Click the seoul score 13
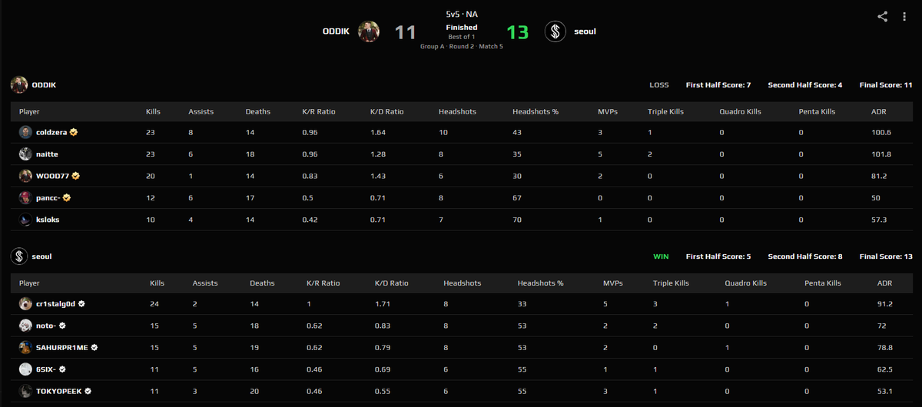Viewport: 922px width, 407px height. click(x=518, y=32)
